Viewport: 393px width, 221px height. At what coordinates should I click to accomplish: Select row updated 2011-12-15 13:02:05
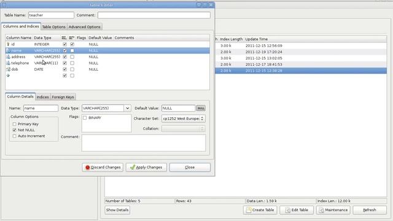[x=301, y=58]
